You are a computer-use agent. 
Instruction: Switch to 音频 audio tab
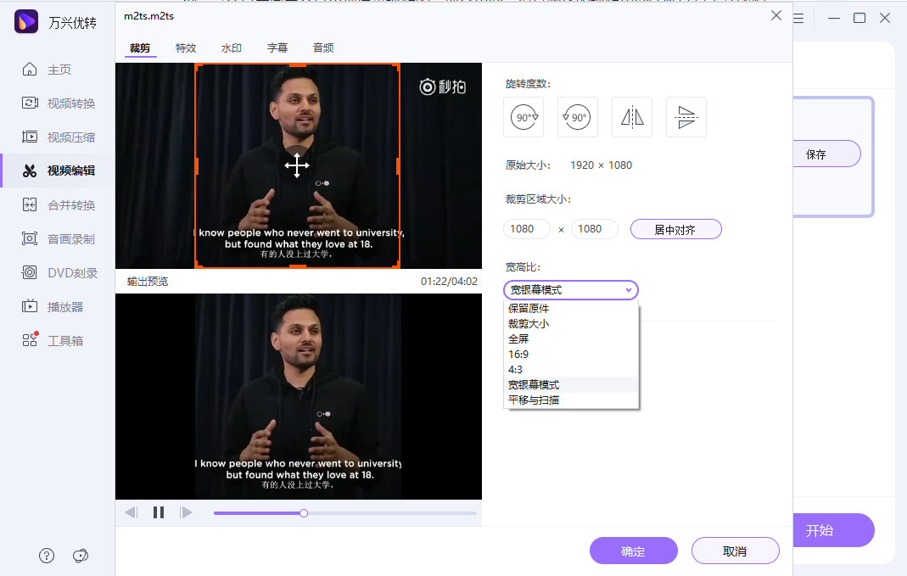[322, 48]
